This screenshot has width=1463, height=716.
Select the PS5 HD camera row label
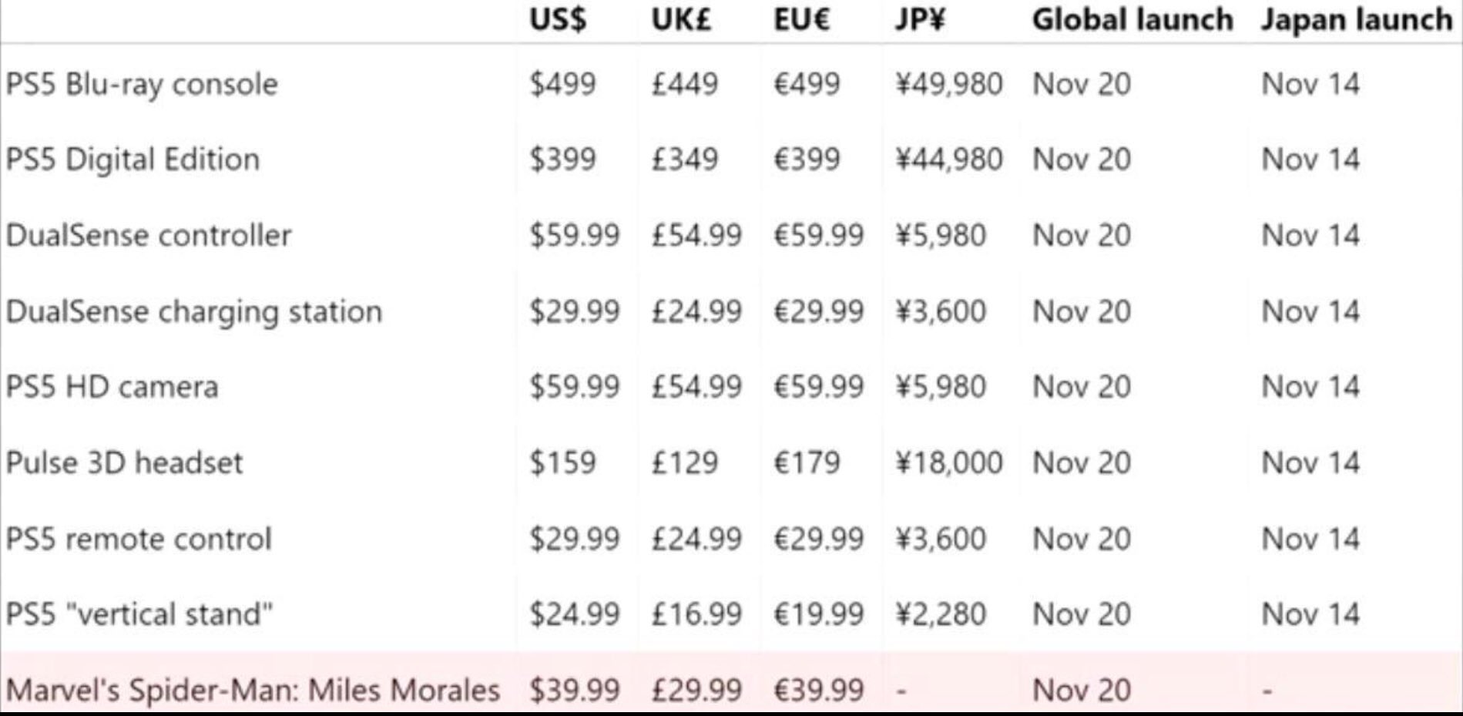(112, 386)
